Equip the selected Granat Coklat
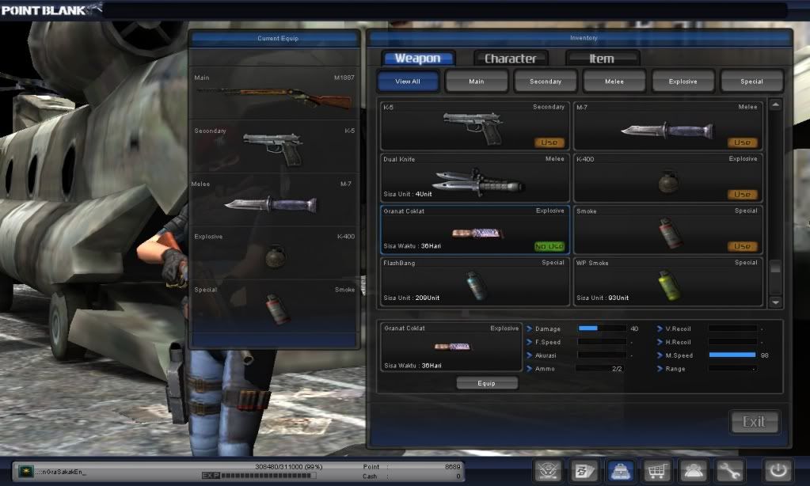The image size is (810, 486). (x=487, y=383)
